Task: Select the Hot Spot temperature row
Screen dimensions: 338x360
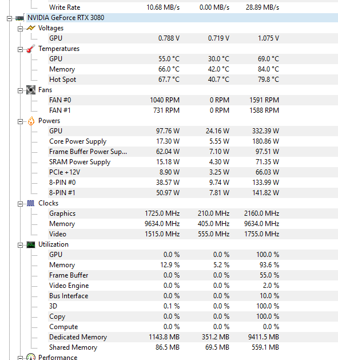Action: [193, 80]
